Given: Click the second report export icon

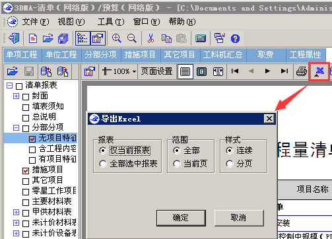Looking at the screenshot, I should click(x=63, y=71).
